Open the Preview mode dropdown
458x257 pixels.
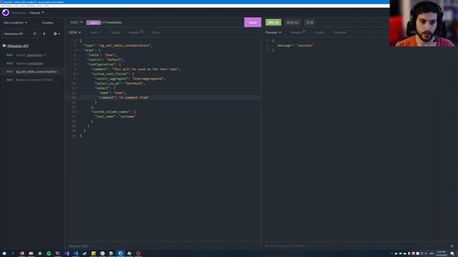[273, 32]
